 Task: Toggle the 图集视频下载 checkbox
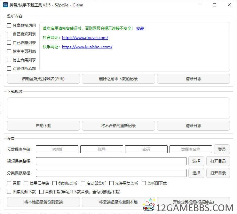(x=9, y=192)
